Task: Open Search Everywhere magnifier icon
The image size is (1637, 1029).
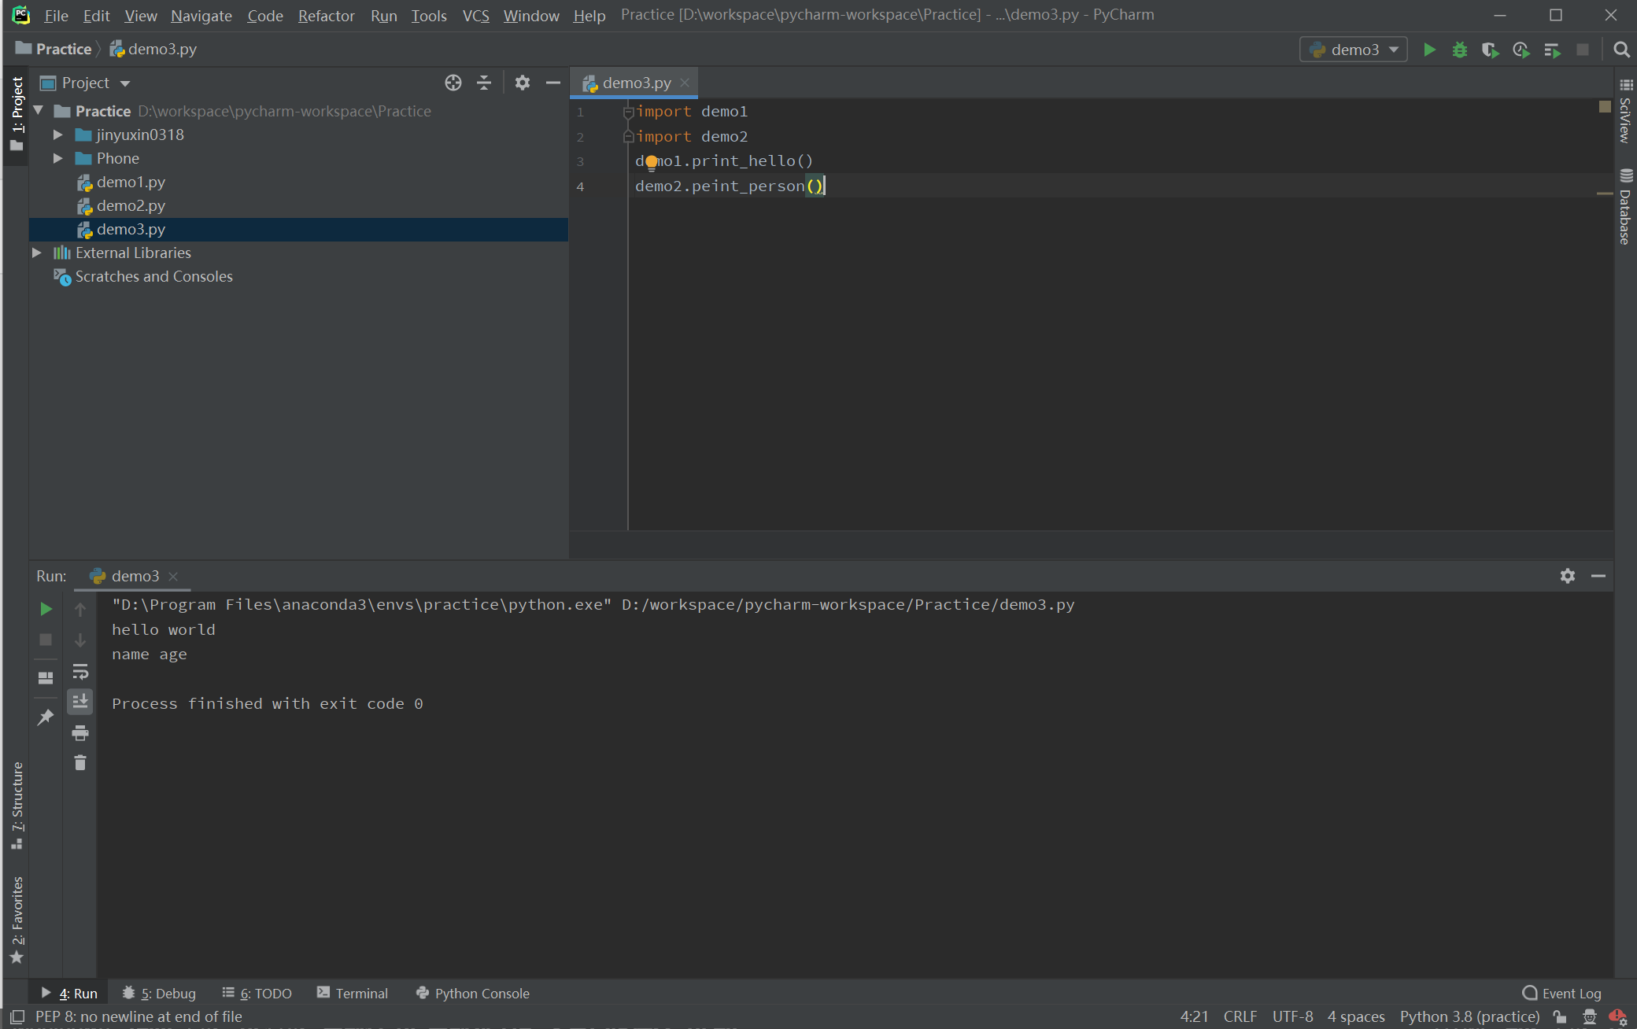Action: tap(1620, 50)
